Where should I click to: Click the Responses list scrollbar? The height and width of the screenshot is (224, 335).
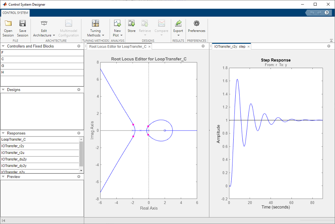[81, 153]
